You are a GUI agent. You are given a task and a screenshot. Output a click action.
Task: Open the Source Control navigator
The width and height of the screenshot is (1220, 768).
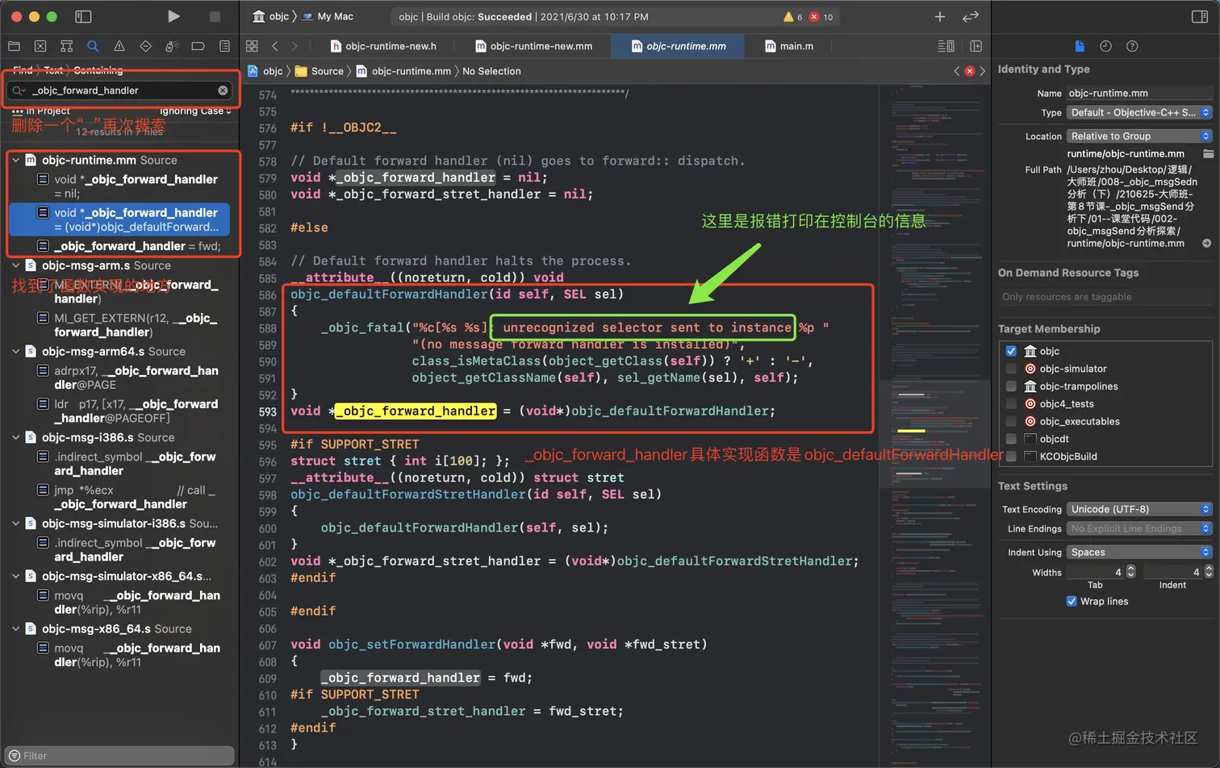point(40,46)
